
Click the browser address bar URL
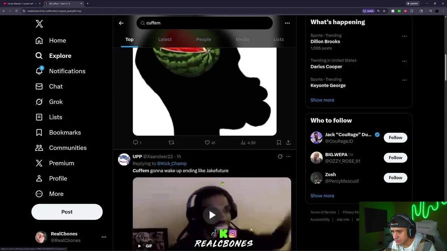tap(54, 11)
